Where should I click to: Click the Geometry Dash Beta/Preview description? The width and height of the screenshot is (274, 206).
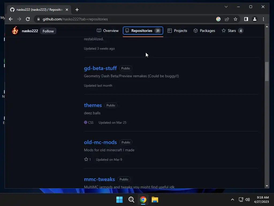(131, 76)
